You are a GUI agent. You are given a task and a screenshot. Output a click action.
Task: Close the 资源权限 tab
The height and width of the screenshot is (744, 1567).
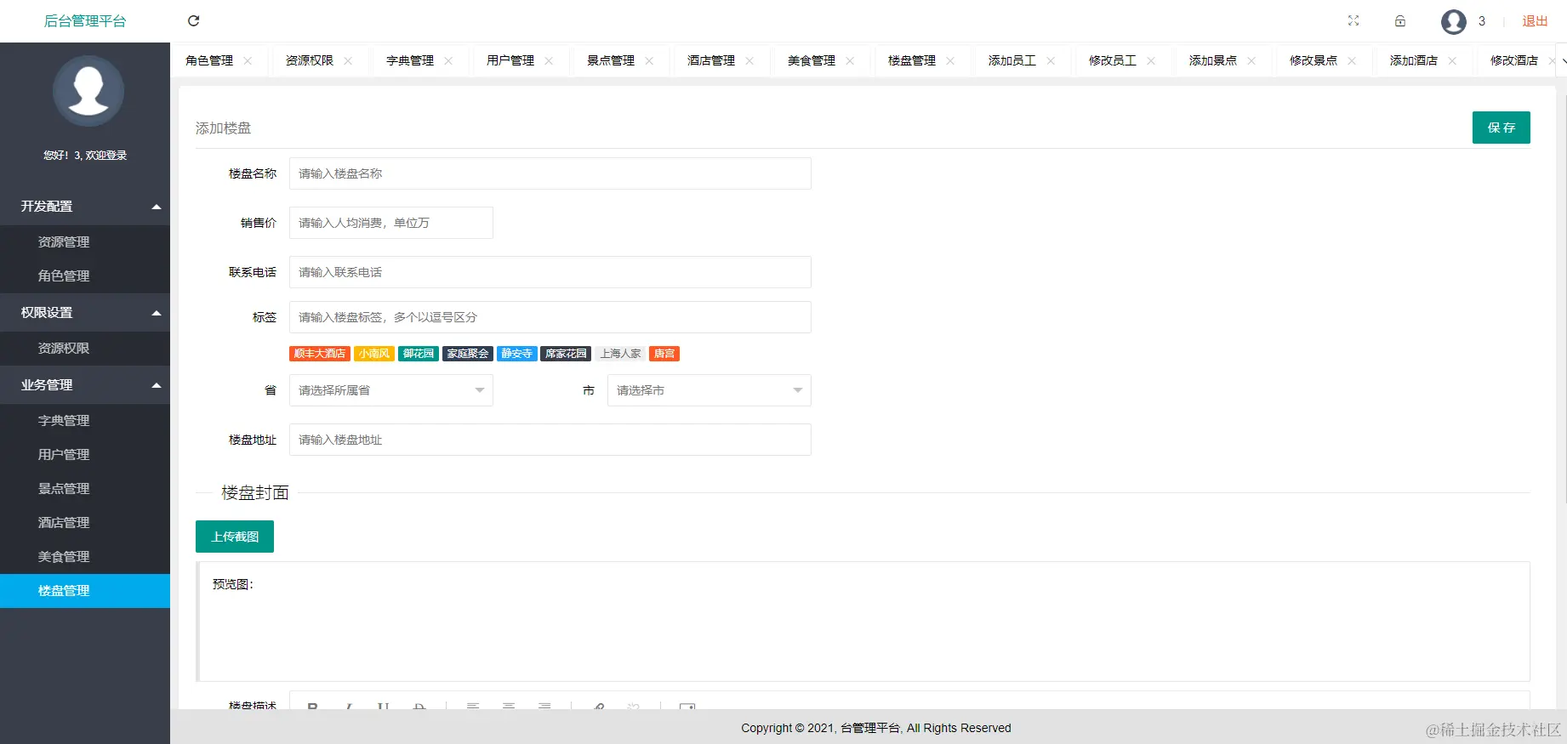tap(348, 60)
